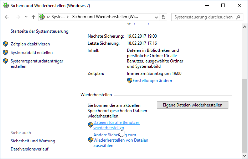Expand the breadcrumb double-chevron menu
248x159 pixels.
click(48, 17)
